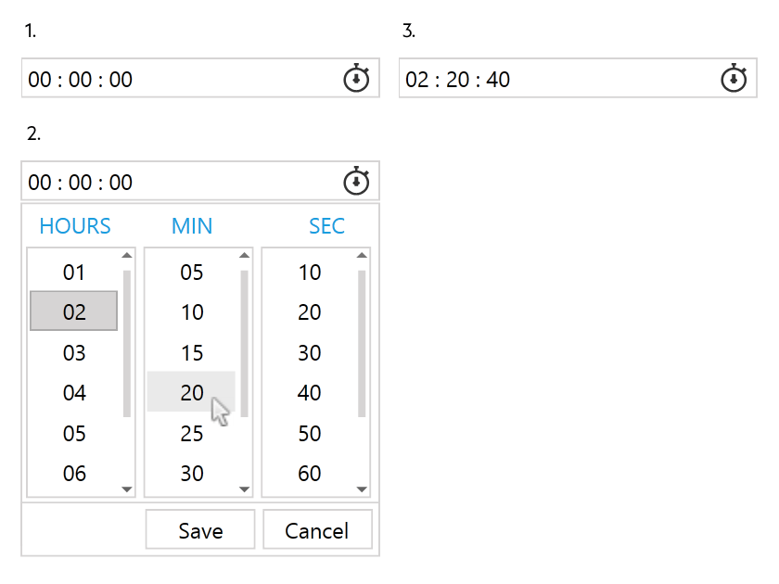Select 06 in the HOURS list

(x=74, y=474)
